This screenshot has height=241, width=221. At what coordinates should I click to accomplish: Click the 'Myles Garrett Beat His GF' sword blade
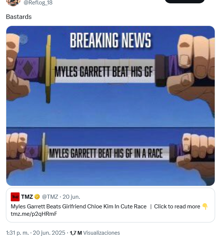(x=105, y=71)
